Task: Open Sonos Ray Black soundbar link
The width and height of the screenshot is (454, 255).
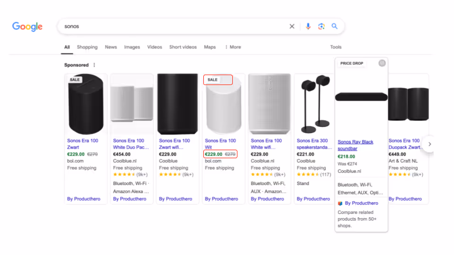Action: point(355,145)
